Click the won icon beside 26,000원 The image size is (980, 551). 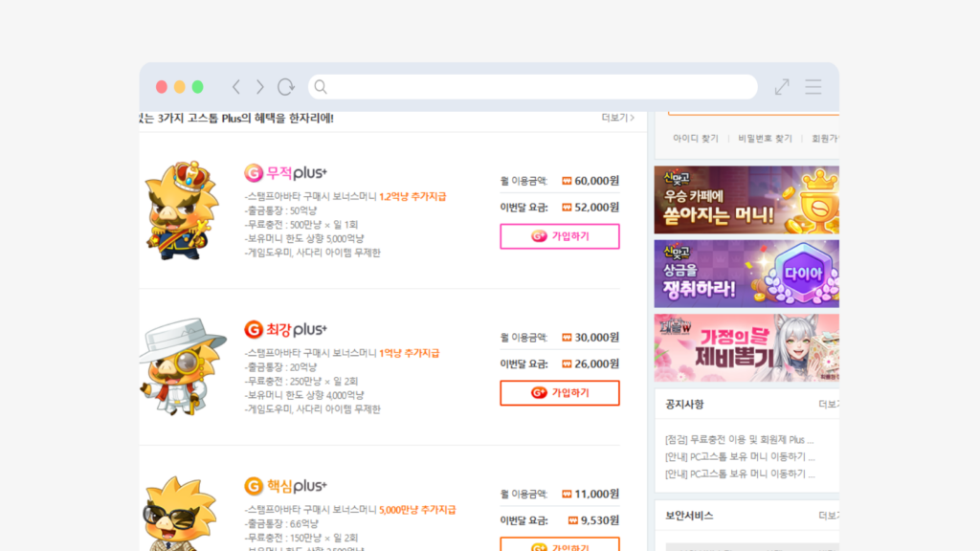(567, 364)
